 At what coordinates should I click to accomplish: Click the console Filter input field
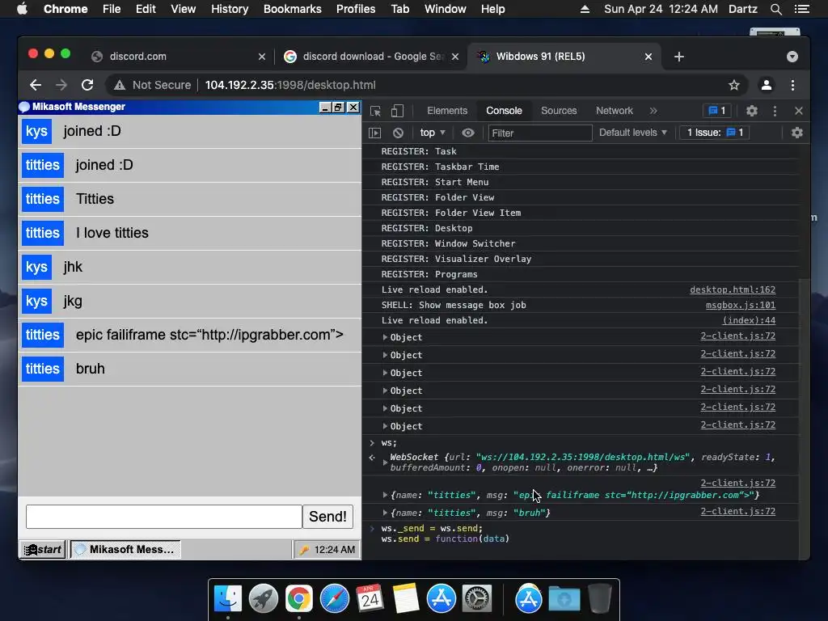pos(539,133)
